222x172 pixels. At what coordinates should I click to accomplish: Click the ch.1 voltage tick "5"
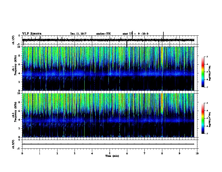tap(19, 36)
